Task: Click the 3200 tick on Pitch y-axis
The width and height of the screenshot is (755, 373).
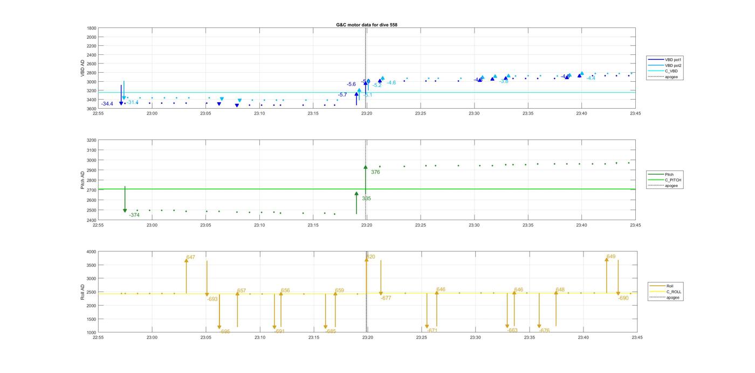Action: [91, 140]
